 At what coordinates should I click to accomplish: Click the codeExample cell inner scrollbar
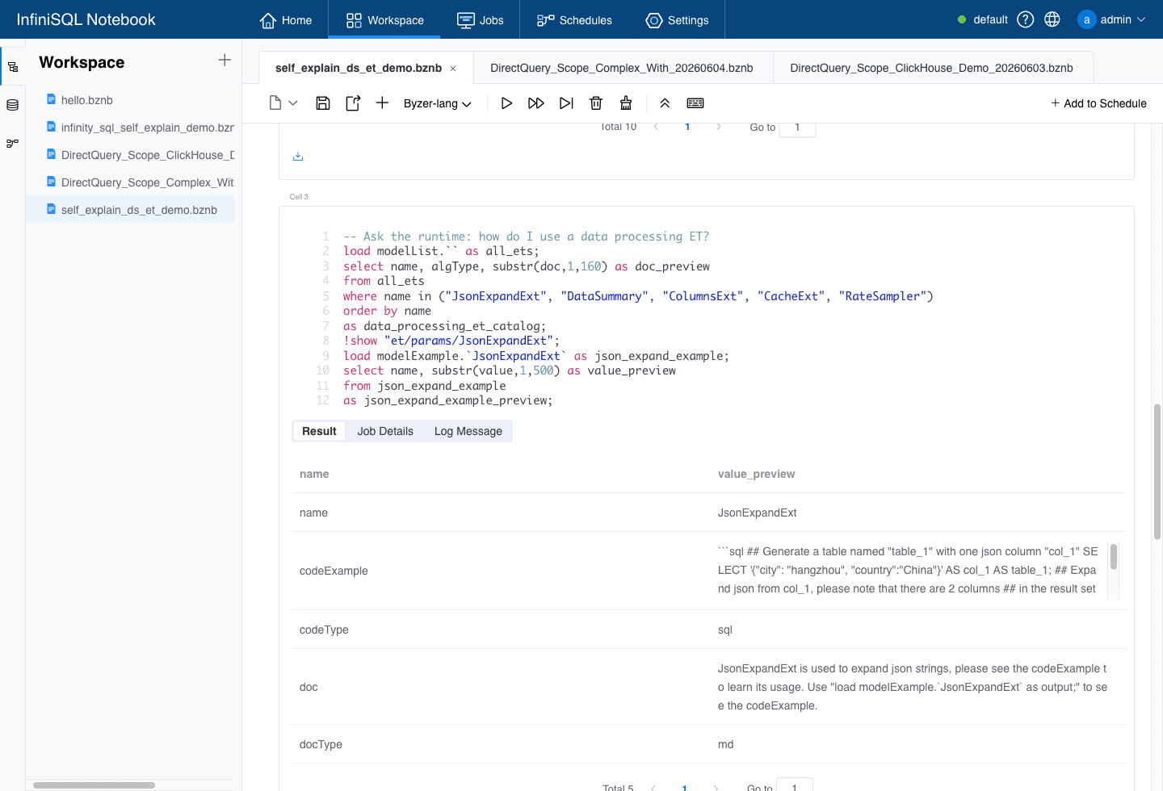pos(1114,557)
